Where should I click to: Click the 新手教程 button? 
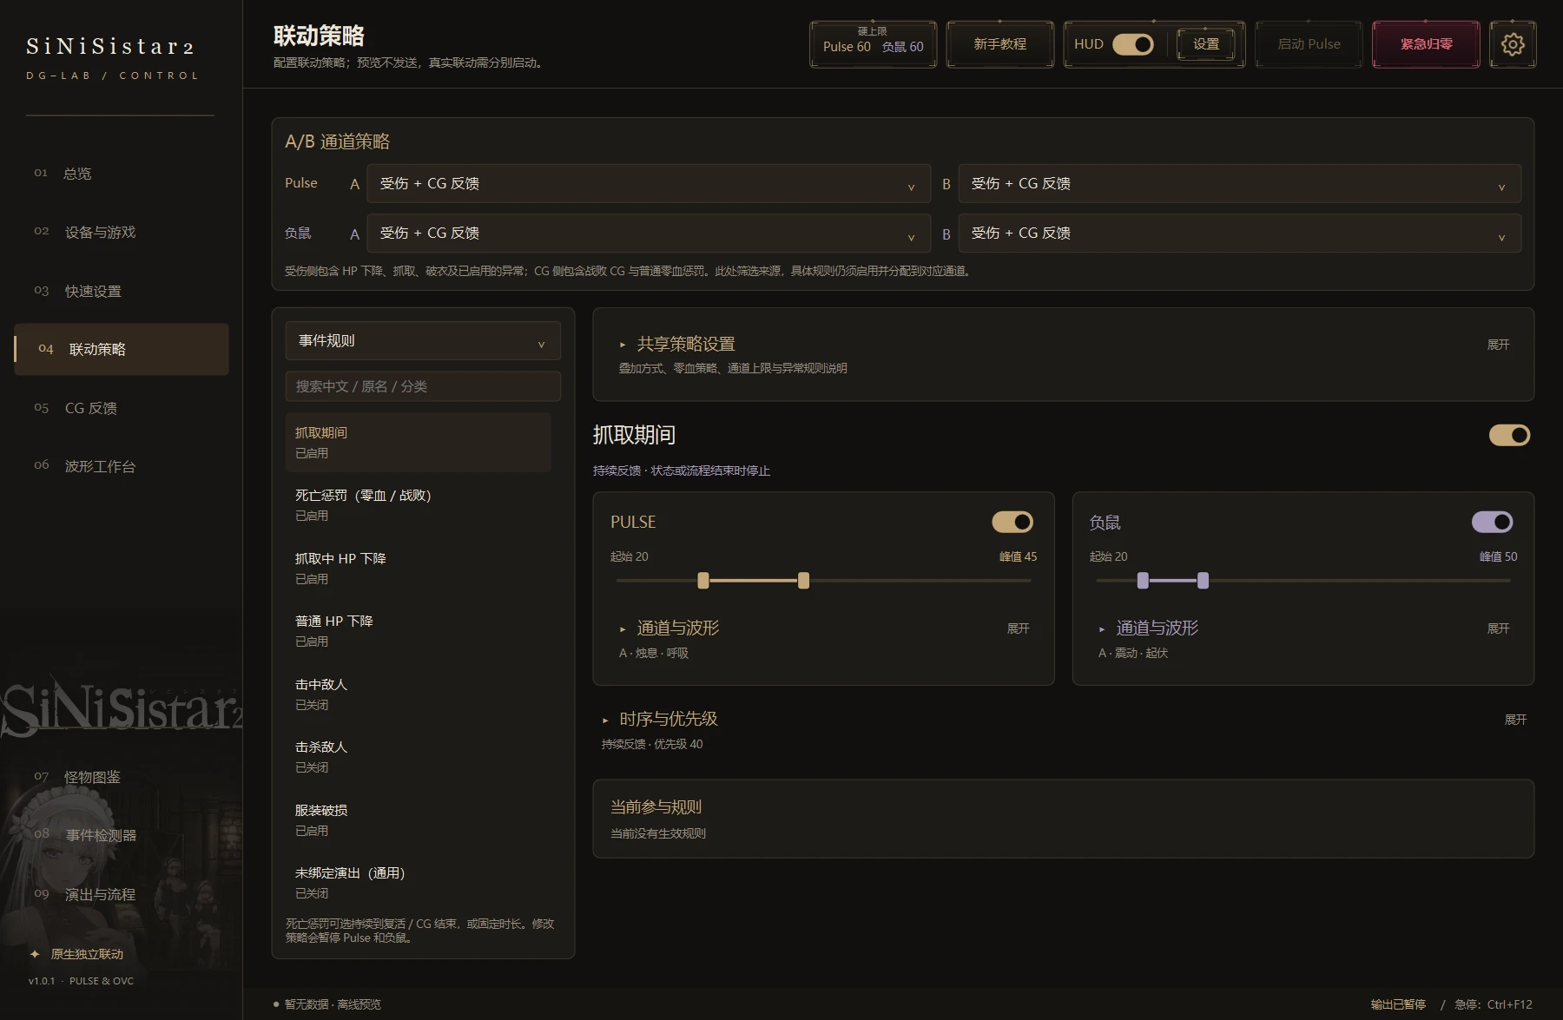[x=1000, y=44]
